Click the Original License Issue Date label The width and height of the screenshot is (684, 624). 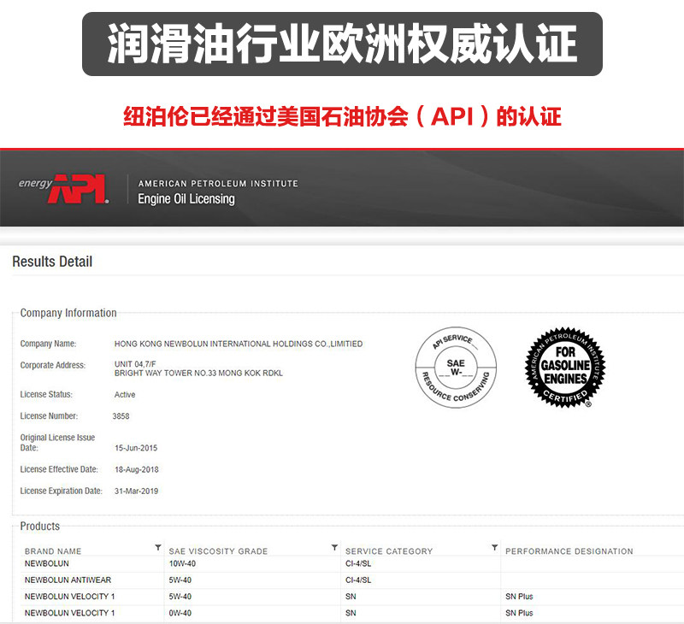57,443
